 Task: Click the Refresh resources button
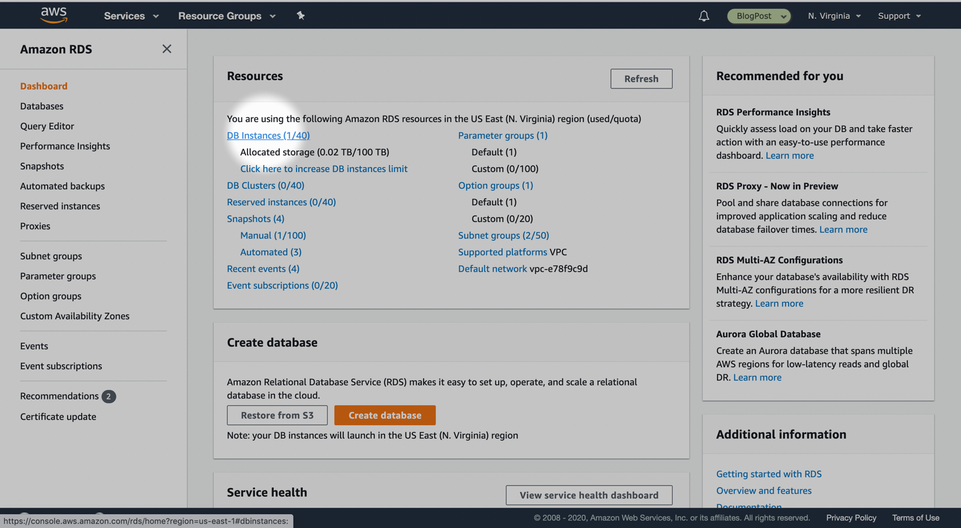point(641,79)
